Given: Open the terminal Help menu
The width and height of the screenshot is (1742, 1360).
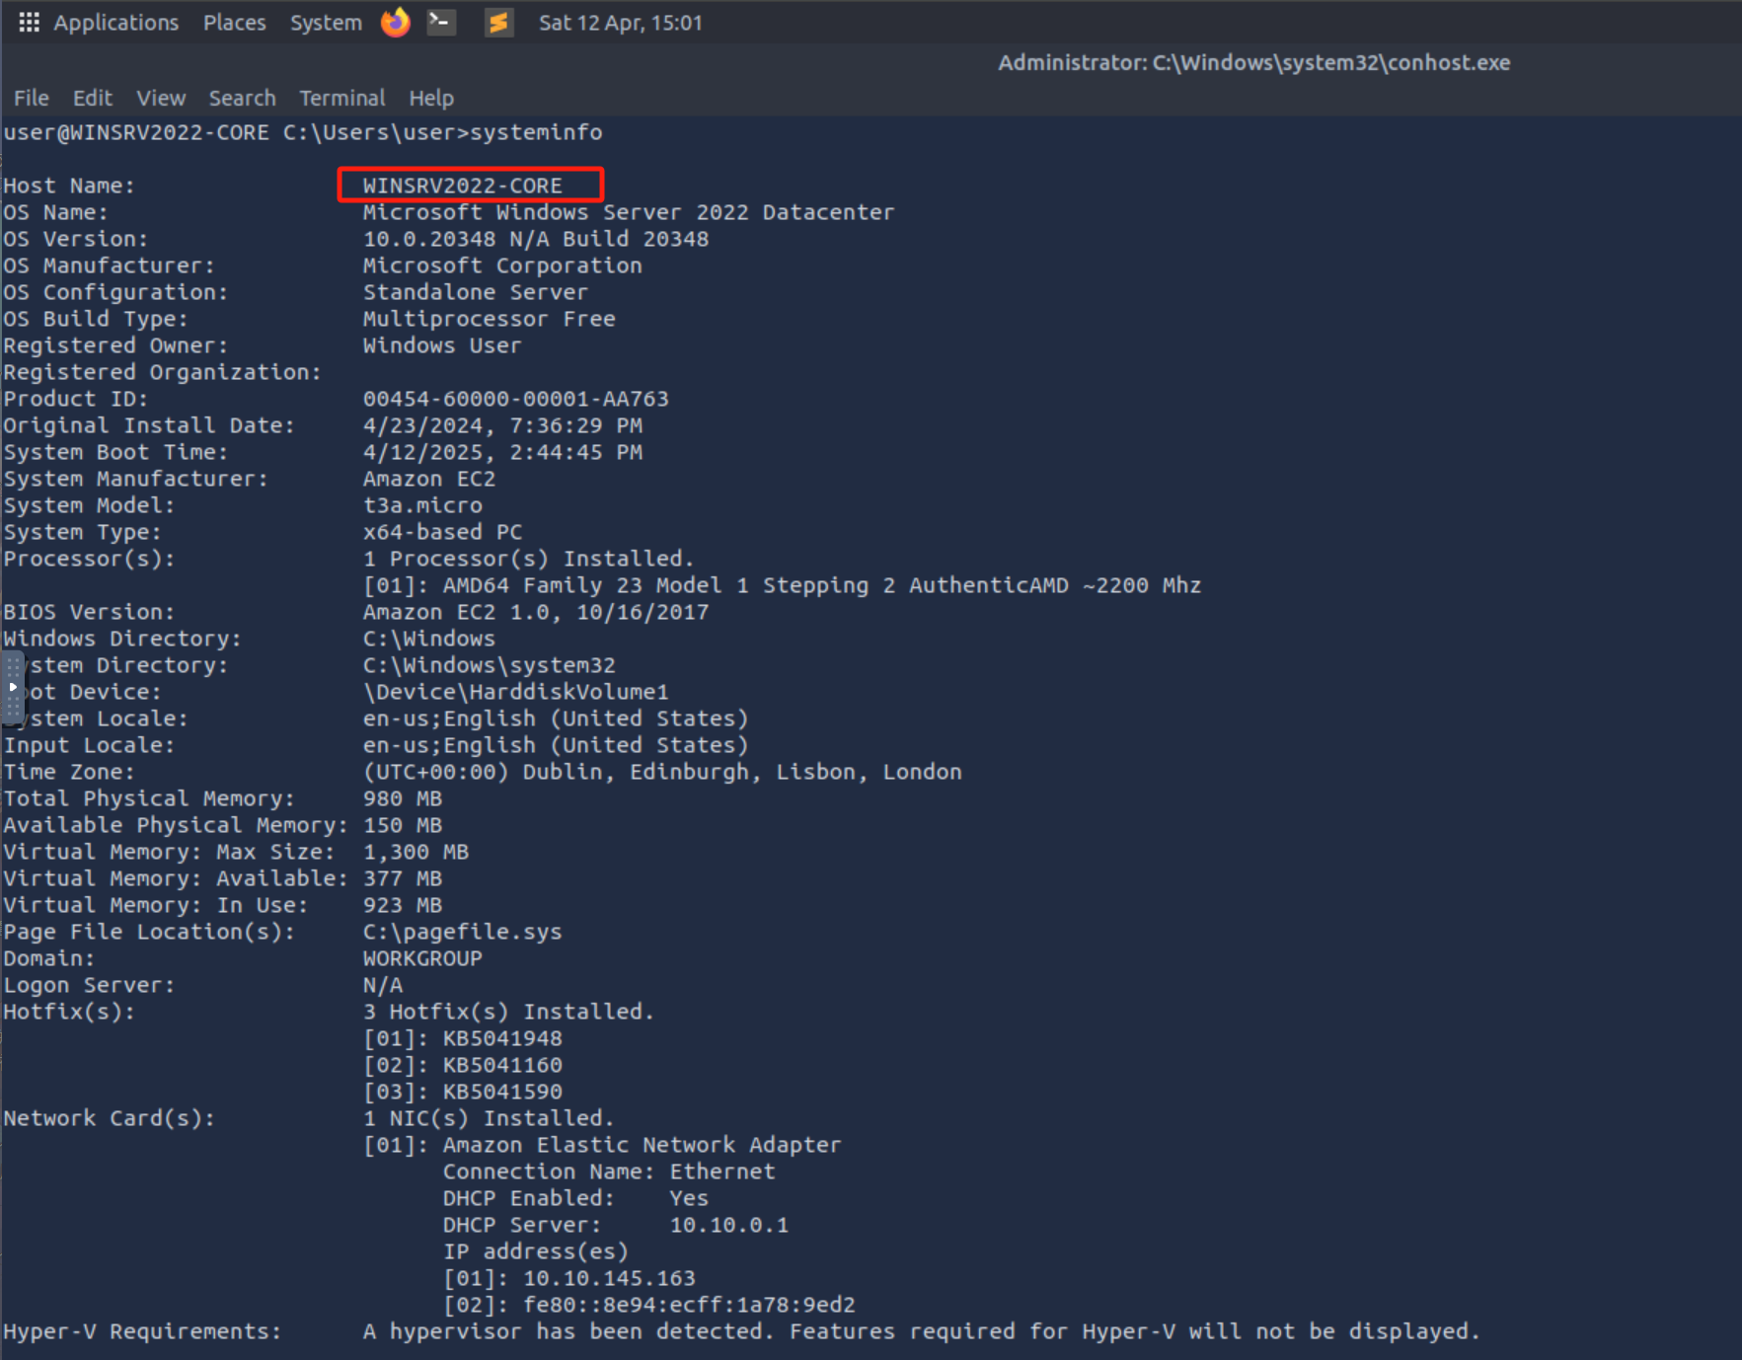Looking at the screenshot, I should tap(431, 98).
